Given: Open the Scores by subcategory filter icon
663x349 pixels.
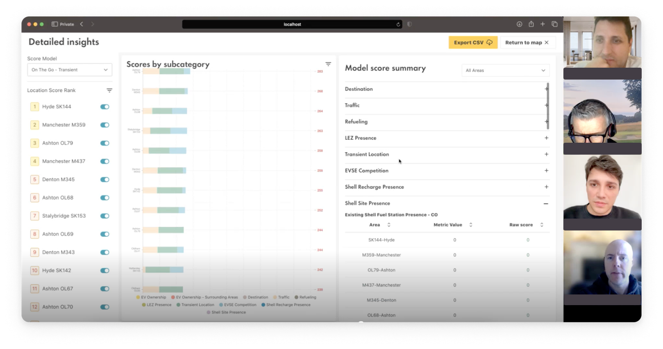Looking at the screenshot, I should tap(328, 64).
